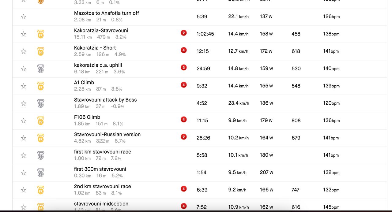This screenshot has height=212, width=392.
Task: Toggle star for F106 Climb segment
Action: 24,121
